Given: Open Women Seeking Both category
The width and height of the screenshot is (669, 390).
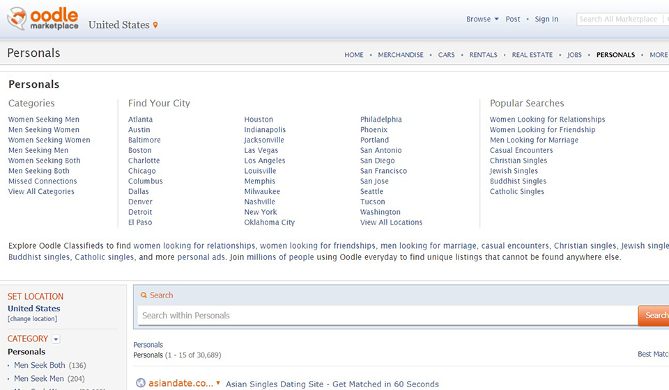Looking at the screenshot, I should point(44,161).
